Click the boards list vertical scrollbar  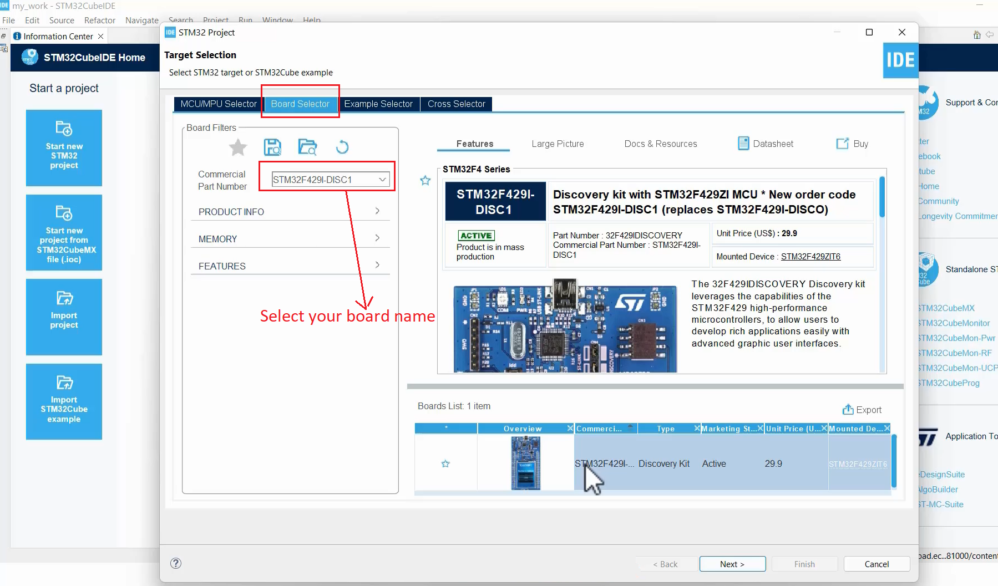(x=894, y=461)
